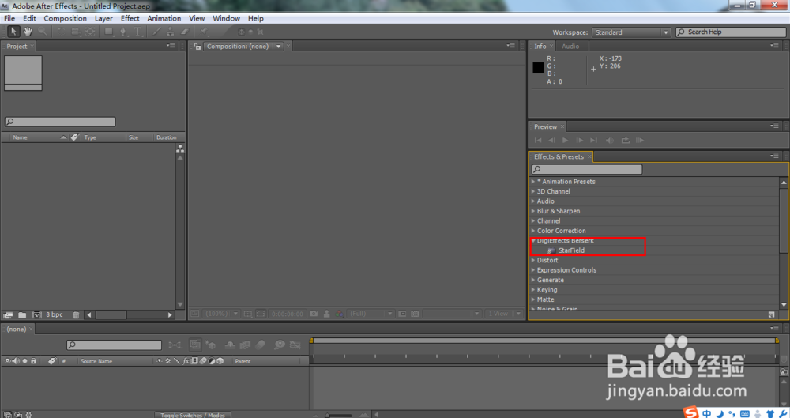Image resolution: width=790 pixels, height=418 pixels.
Task: Select the Pen tool
Action: tap(122, 32)
